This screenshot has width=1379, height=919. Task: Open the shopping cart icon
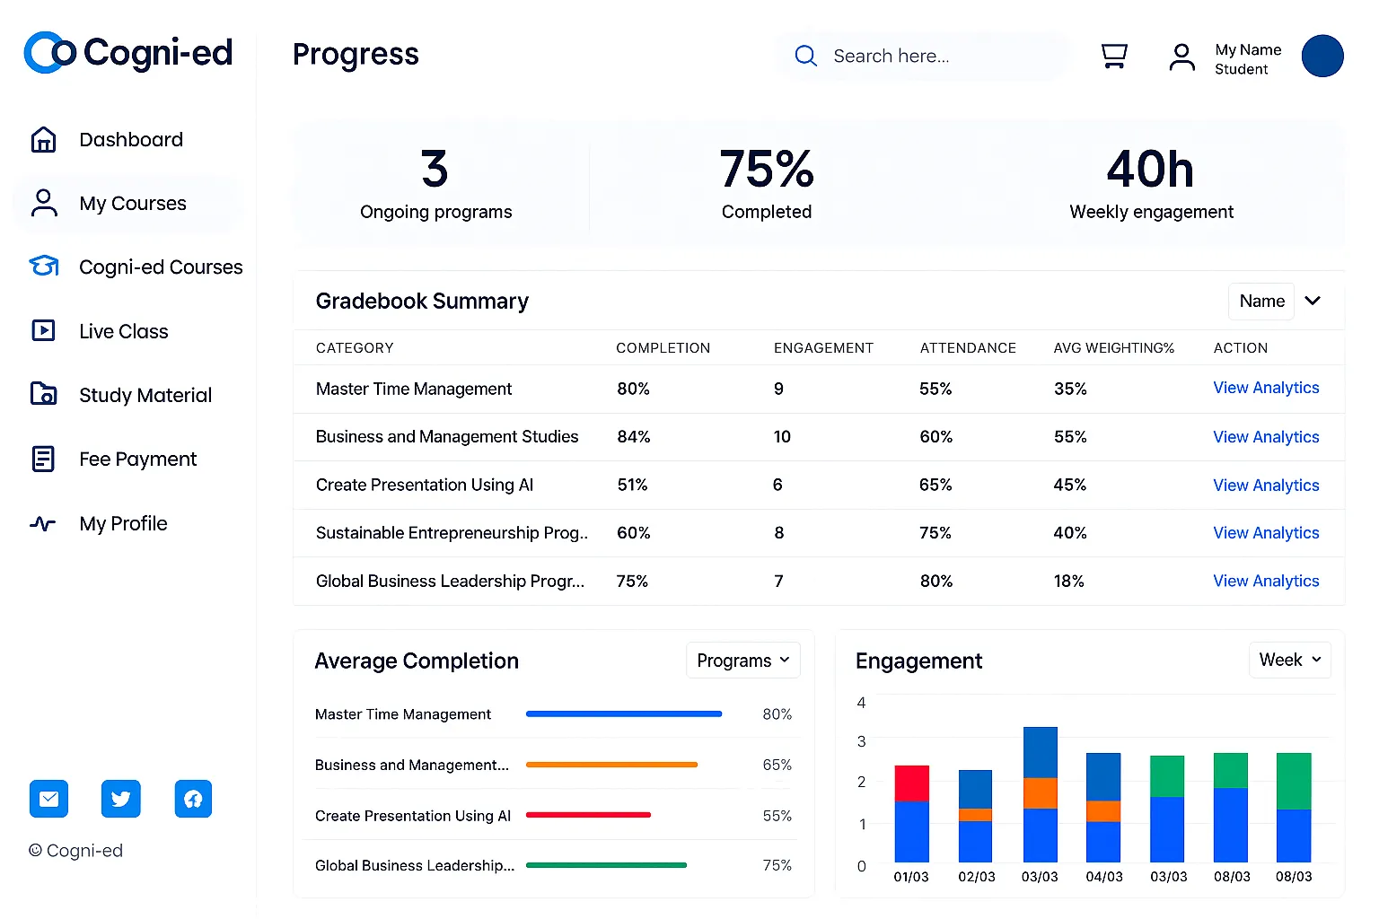[1114, 57]
